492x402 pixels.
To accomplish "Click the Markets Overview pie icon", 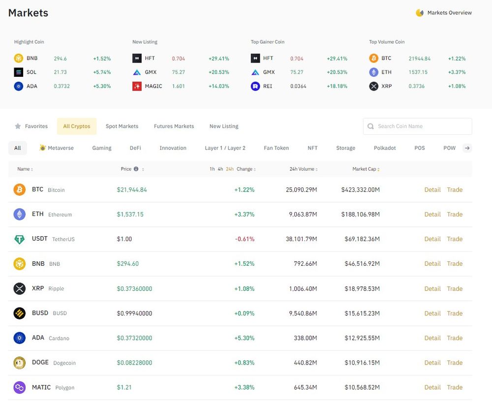I will [420, 13].
